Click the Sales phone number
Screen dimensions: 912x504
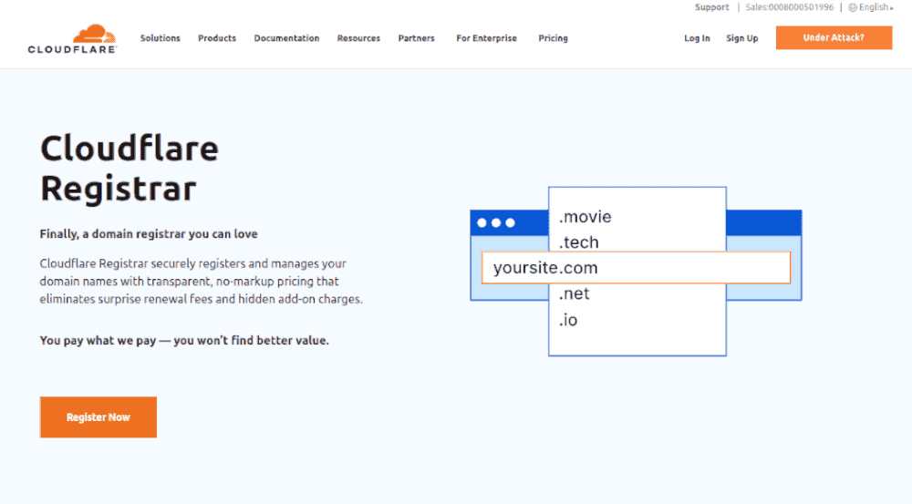click(789, 7)
